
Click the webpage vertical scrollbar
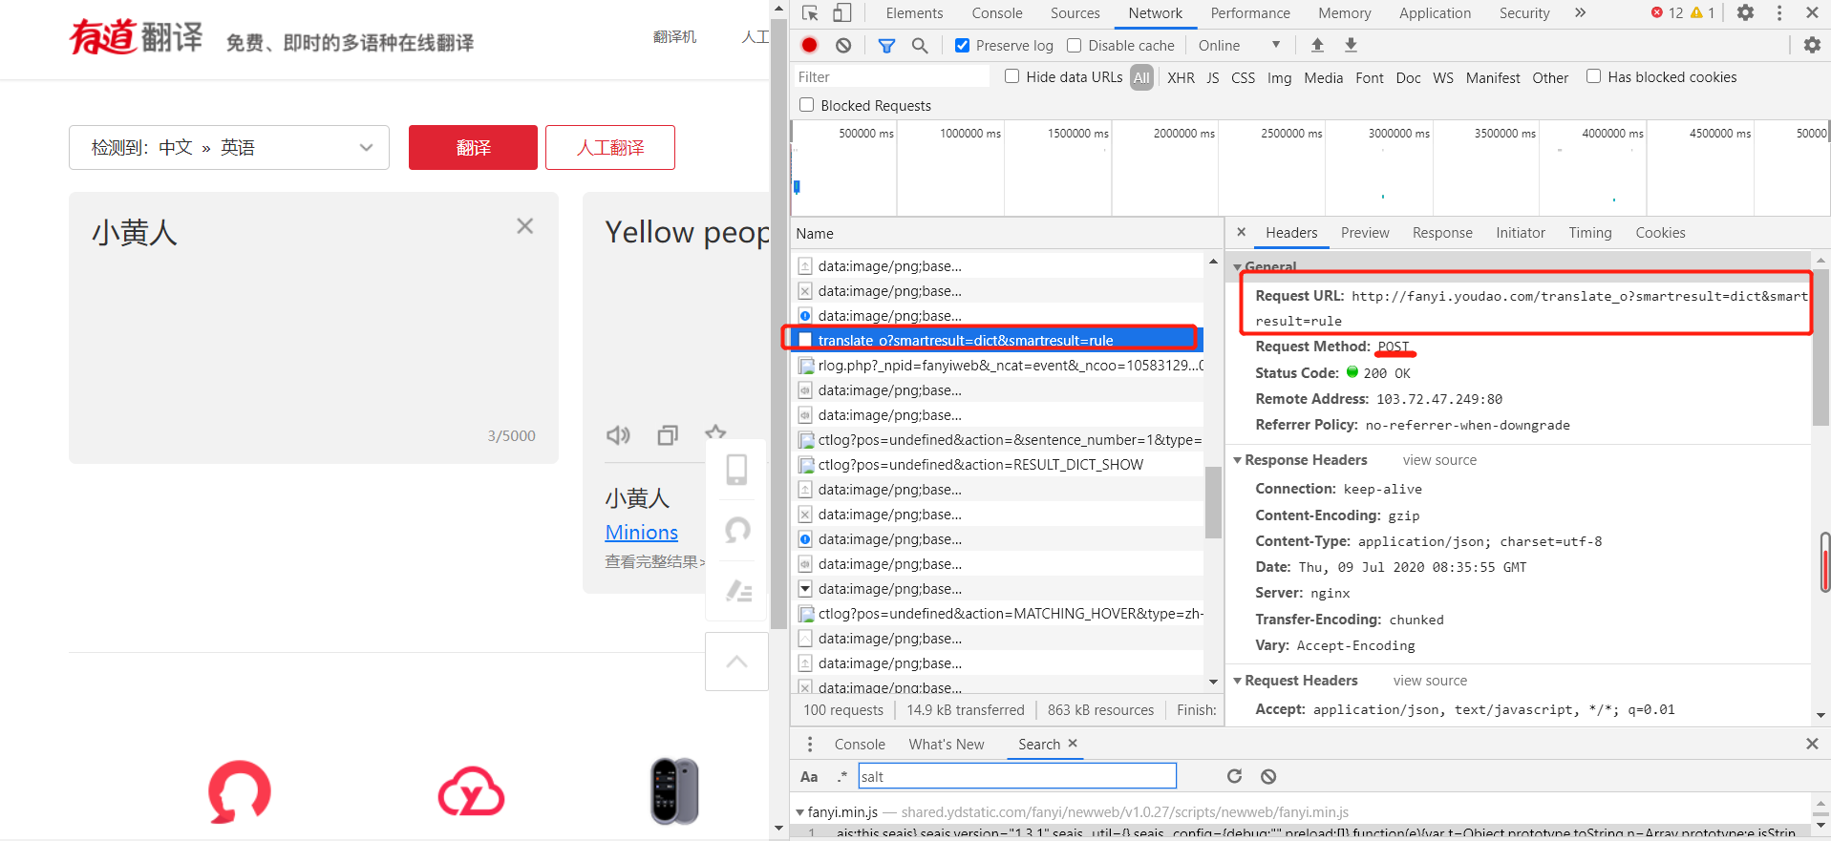tap(779, 325)
